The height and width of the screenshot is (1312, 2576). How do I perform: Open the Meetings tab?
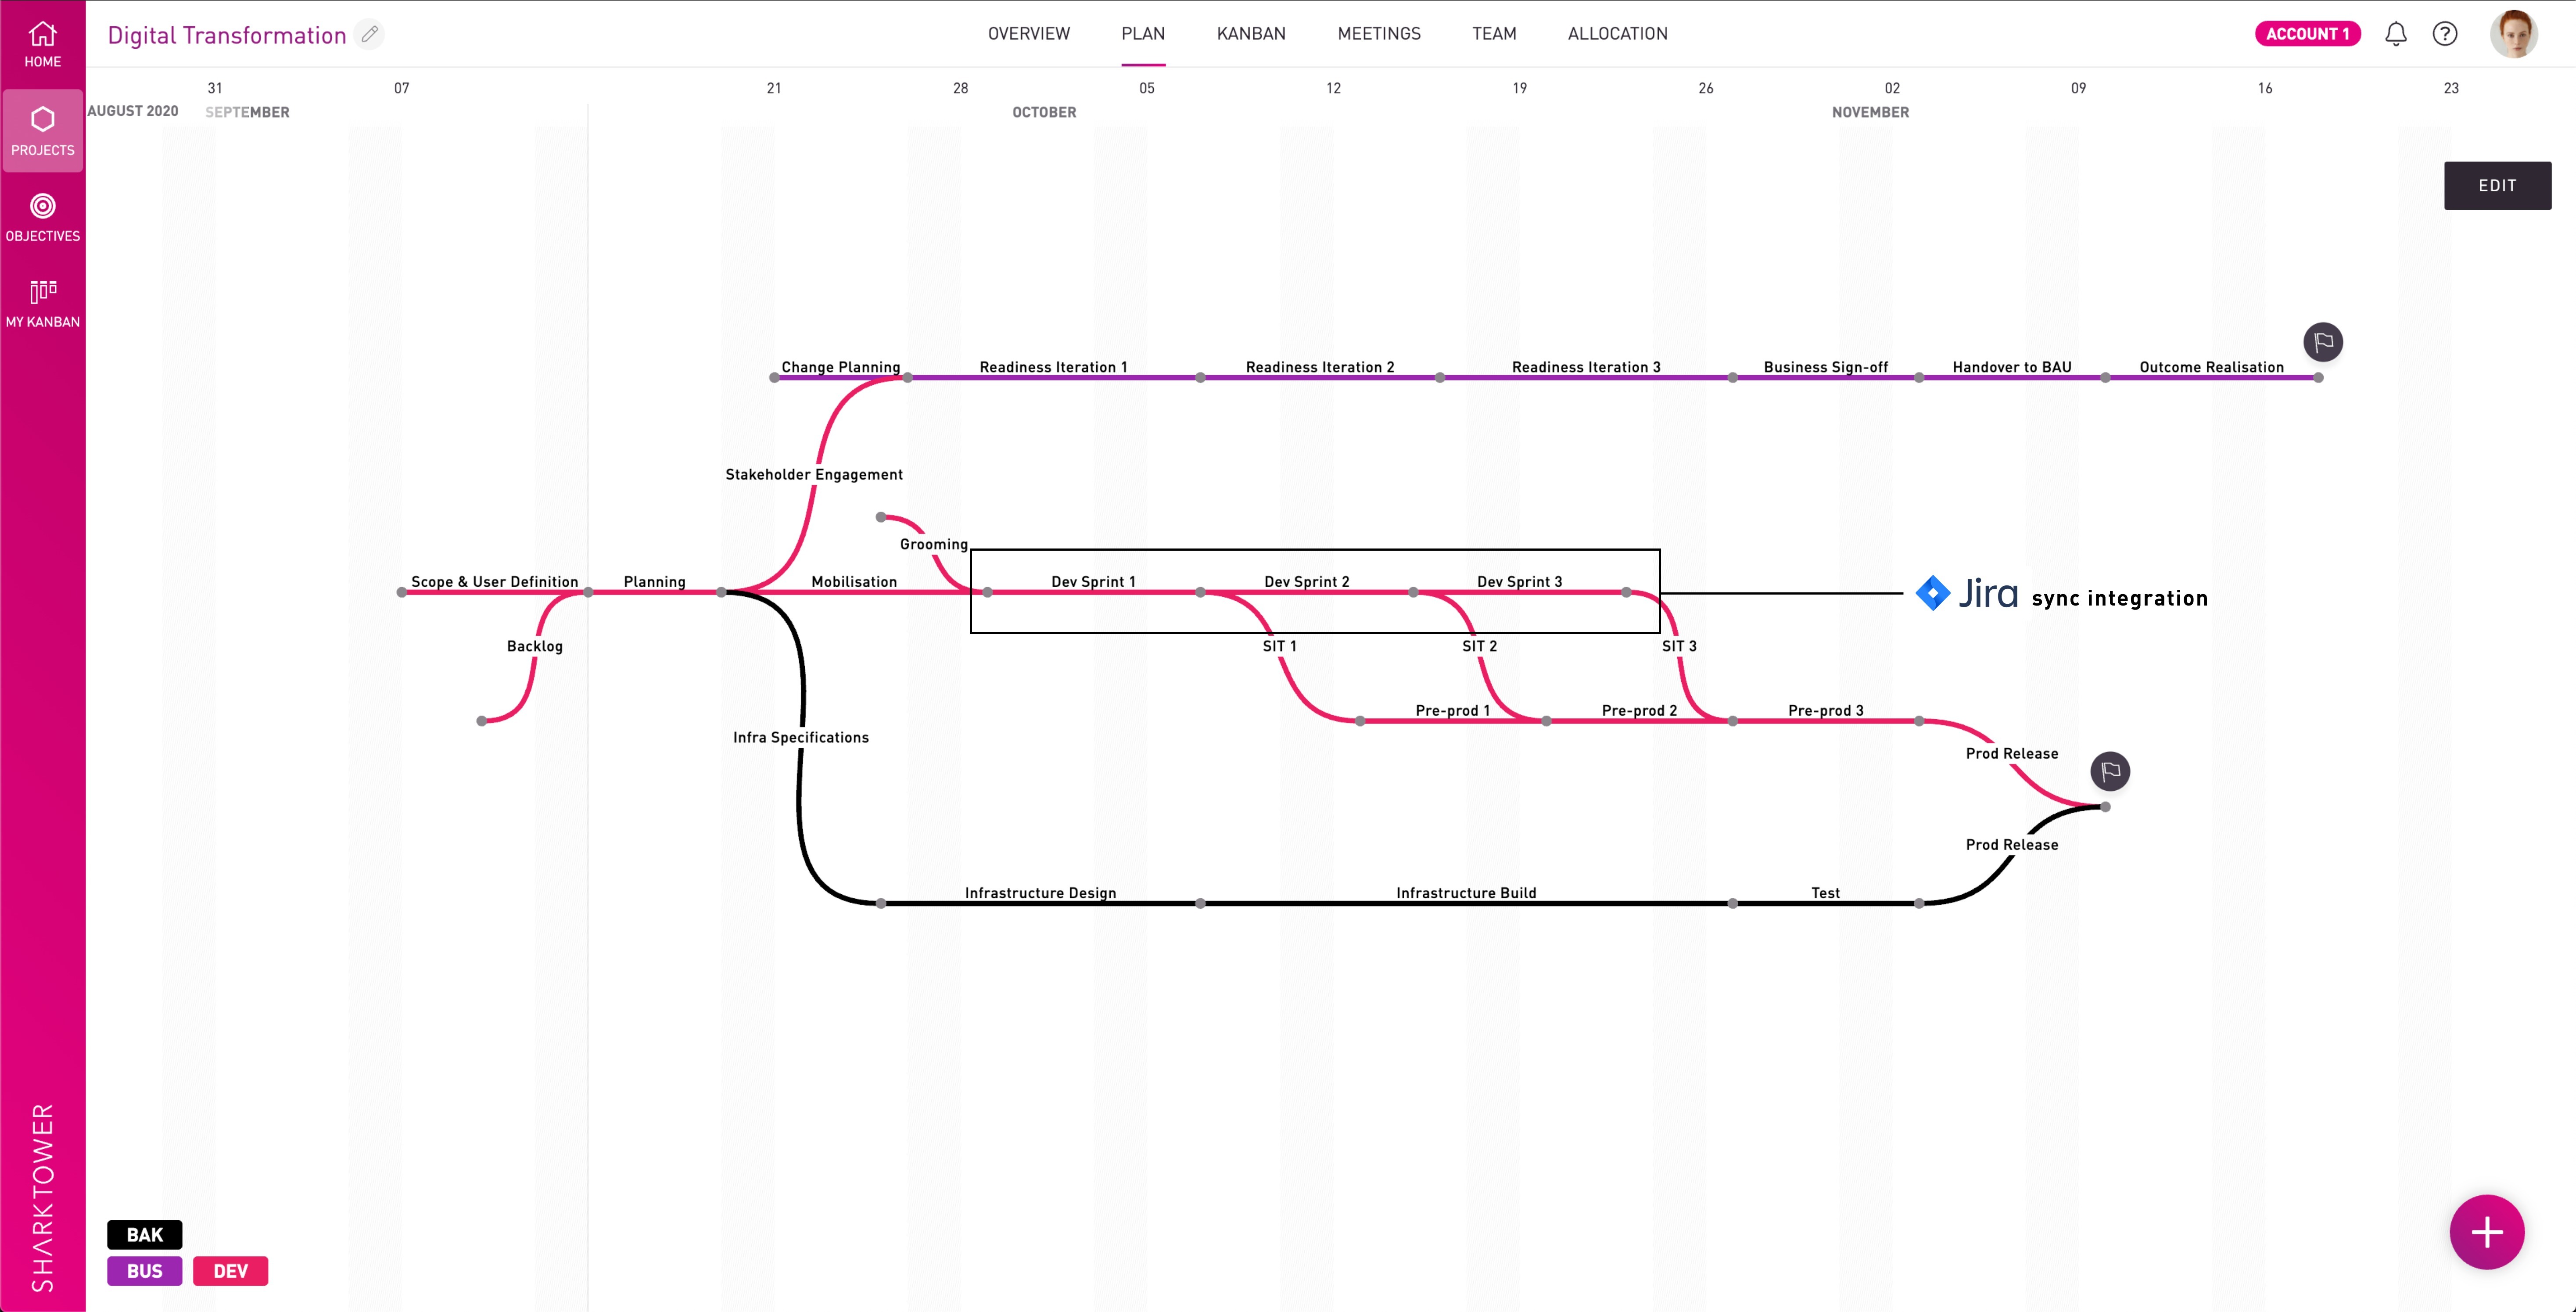click(1379, 34)
